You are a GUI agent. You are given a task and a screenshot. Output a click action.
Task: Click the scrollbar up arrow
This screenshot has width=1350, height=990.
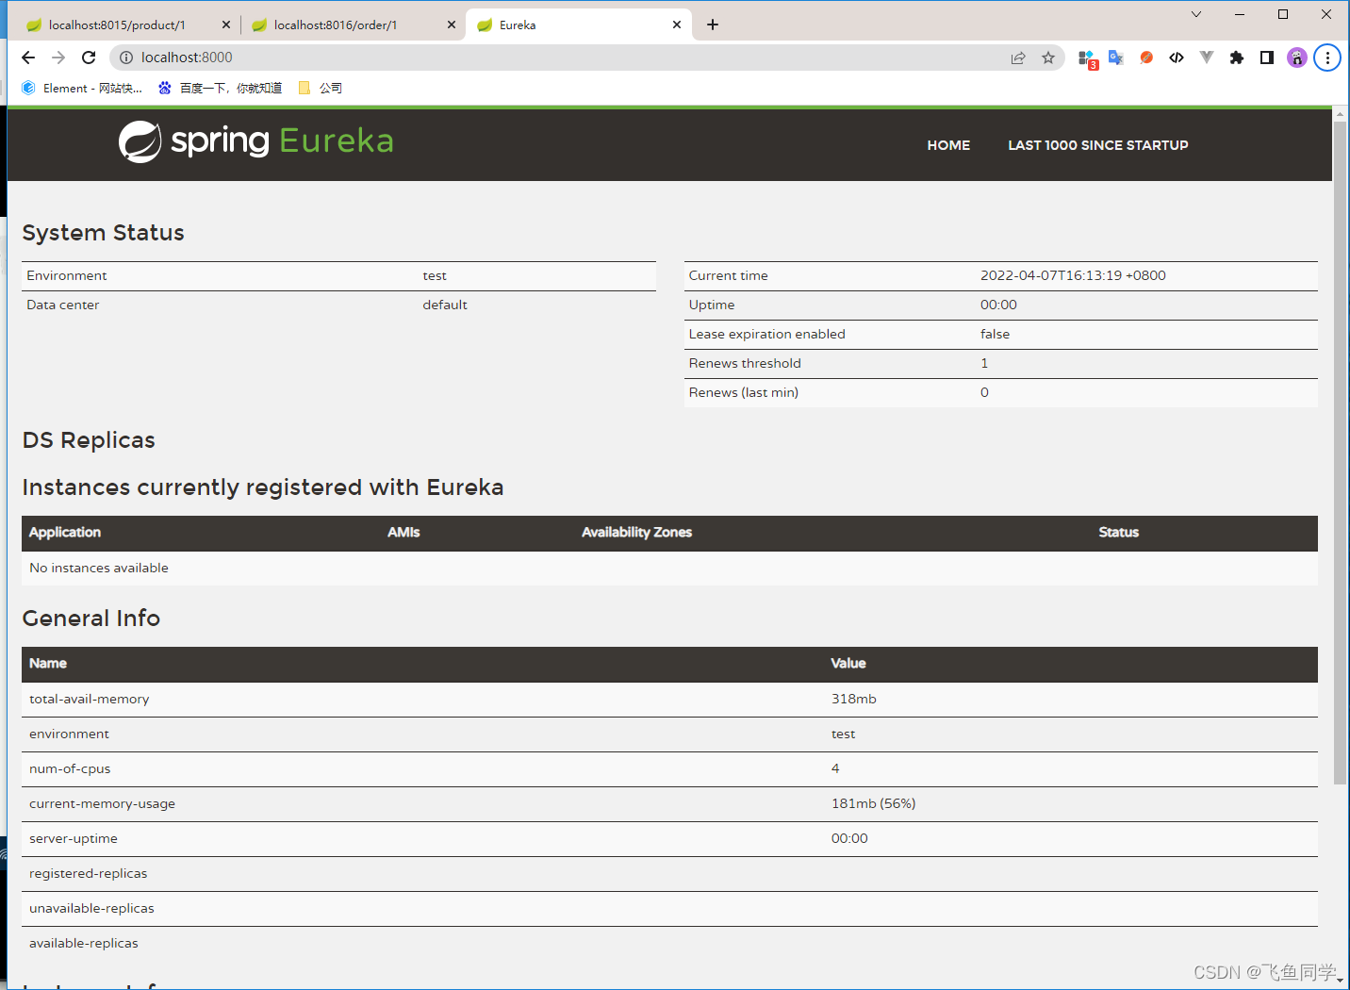pos(1340,113)
